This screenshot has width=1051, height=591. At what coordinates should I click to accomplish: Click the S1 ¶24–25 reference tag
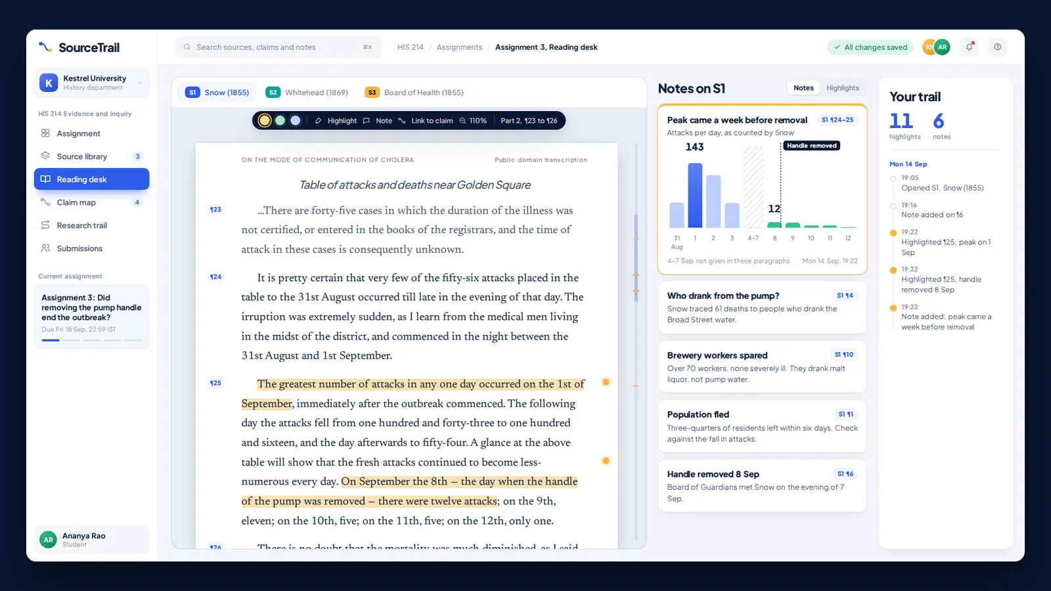838,120
